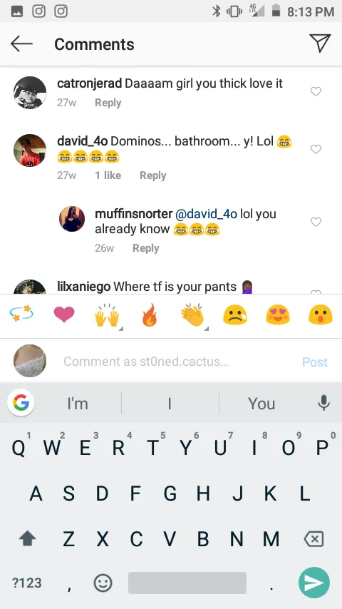Reply to catronjerad's comment
Image resolution: width=342 pixels, height=609 pixels.
click(108, 103)
